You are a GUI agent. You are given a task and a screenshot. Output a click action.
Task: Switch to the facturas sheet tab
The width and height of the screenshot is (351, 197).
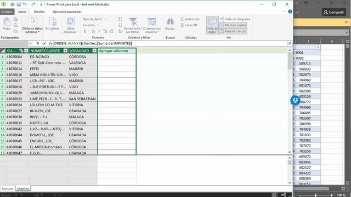point(8,189)
